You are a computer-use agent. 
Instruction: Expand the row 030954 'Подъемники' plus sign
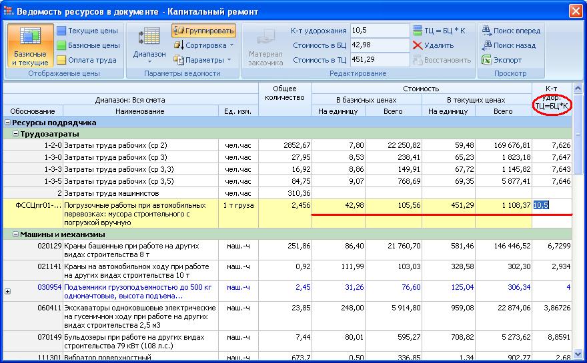pos(8,291)
